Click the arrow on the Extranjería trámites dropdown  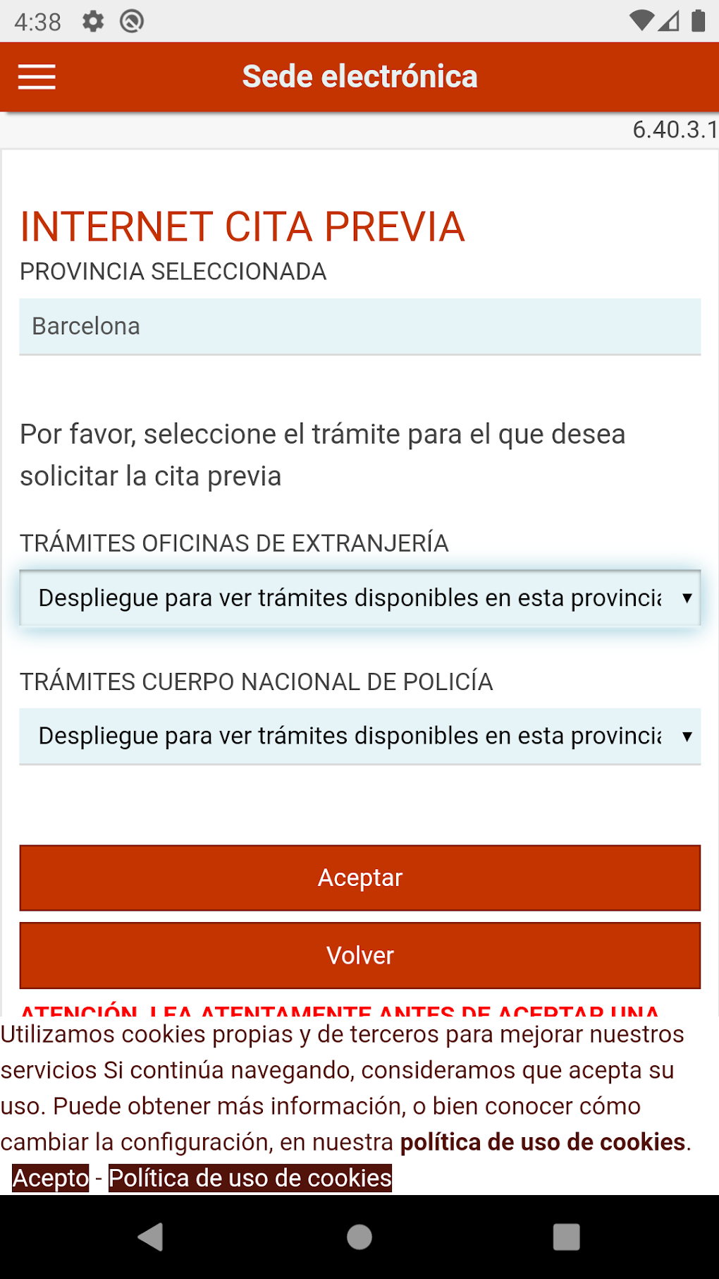(x=687, y=598)
